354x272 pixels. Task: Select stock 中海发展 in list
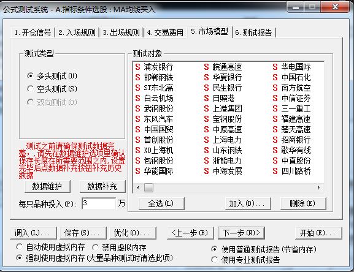click(227, 171)
